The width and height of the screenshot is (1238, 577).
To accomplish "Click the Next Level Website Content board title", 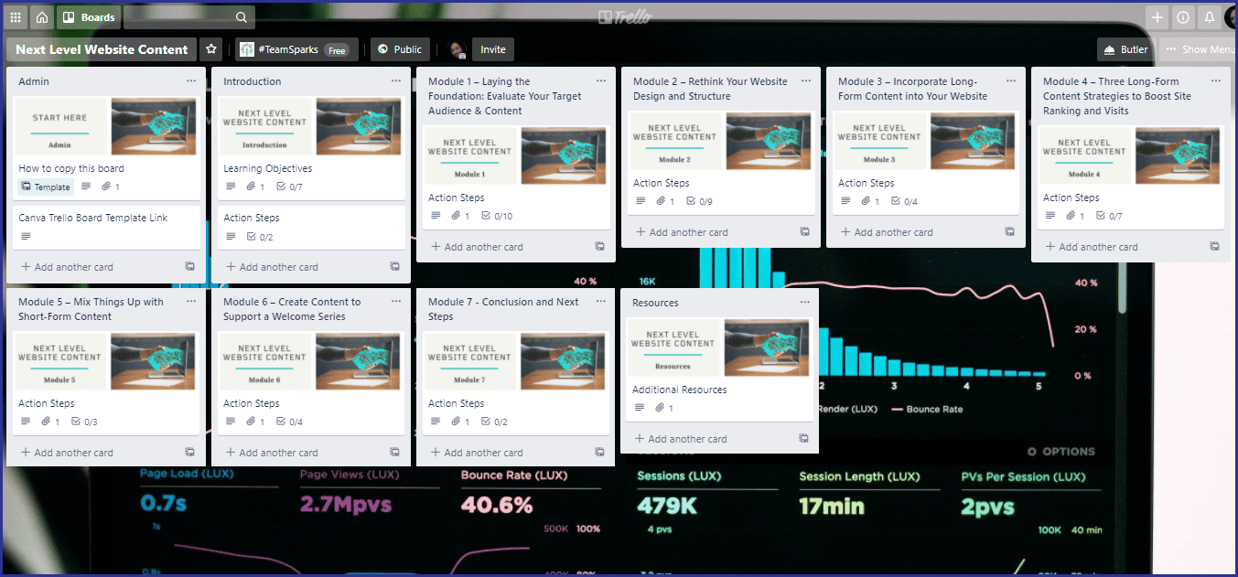I will 102,49.
